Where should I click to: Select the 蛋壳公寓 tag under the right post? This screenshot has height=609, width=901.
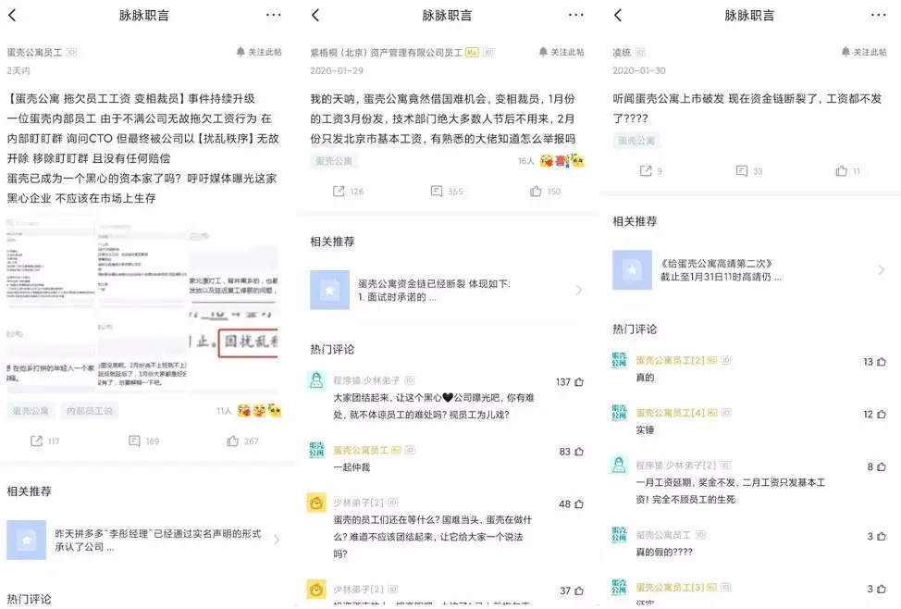pyautogui.click(x=636, y=141)
